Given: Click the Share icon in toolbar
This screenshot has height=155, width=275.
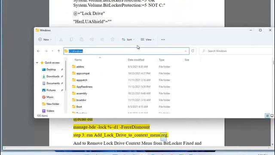Looking at the screenshot, I should [x=102, y=40].
